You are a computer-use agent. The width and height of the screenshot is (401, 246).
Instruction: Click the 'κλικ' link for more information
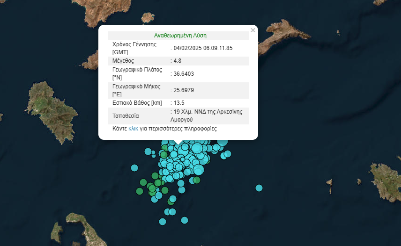pos(133,128)
